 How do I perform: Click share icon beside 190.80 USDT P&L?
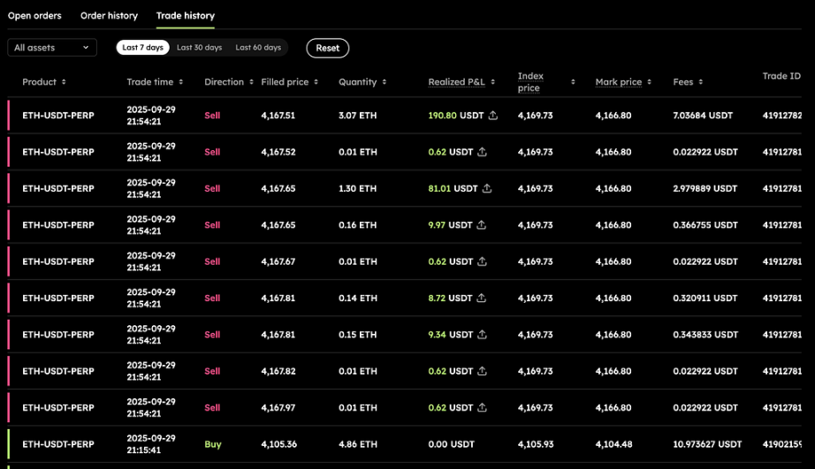[x=493, y=116]
